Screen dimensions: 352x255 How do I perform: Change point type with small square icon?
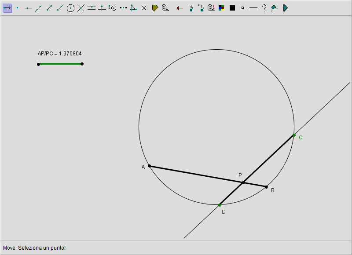[x=242, y=8]
